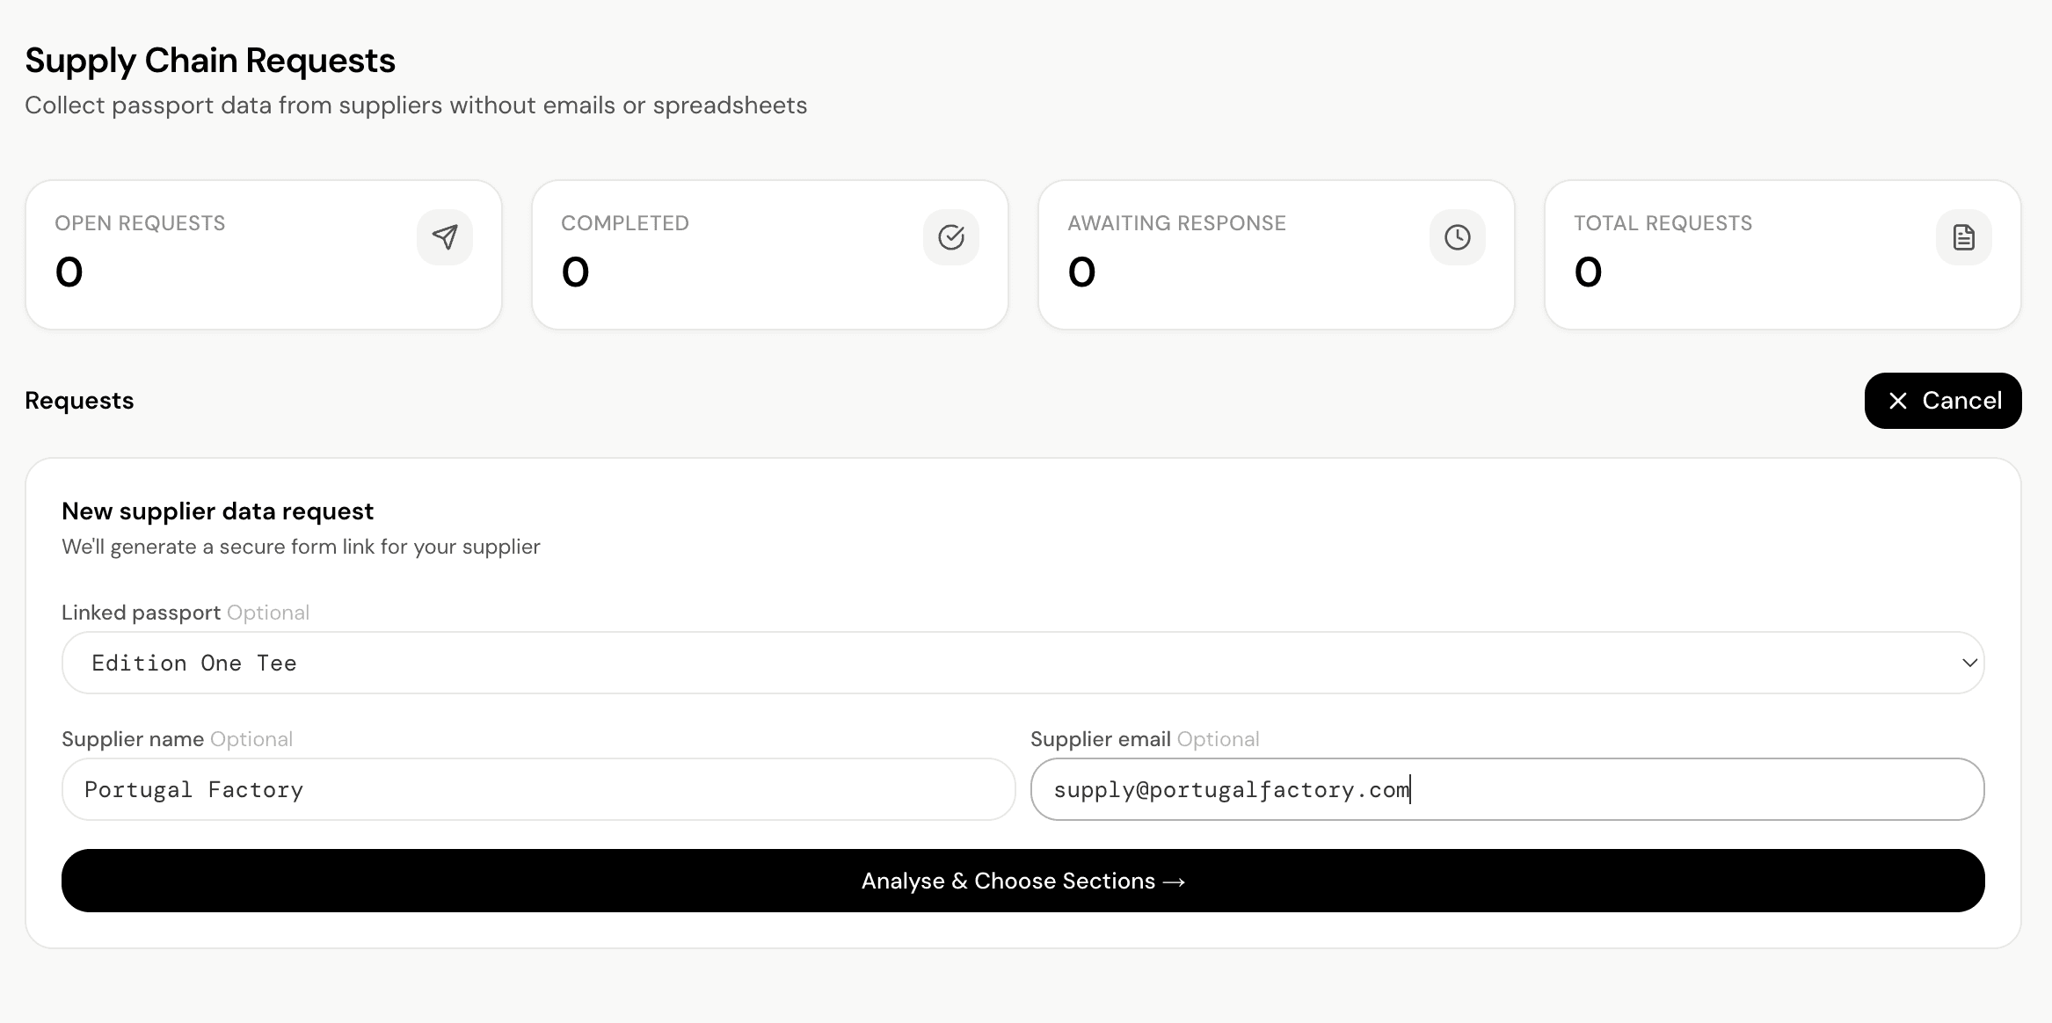2052x1023 pixels.
Task: Click the 'Supplier email' field label
Action: [1100, 739]
